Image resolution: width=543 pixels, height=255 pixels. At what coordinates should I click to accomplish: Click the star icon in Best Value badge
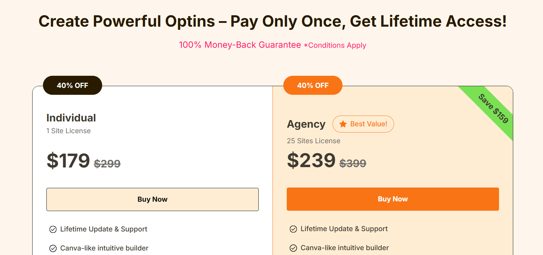(x=343, y=124)
